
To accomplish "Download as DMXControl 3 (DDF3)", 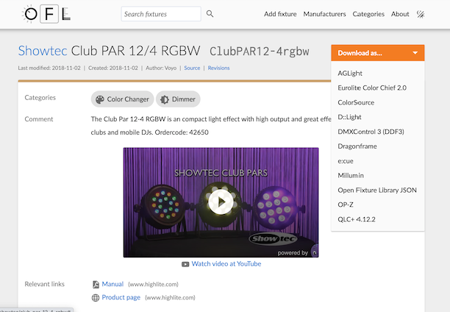I will coord(378,132).
